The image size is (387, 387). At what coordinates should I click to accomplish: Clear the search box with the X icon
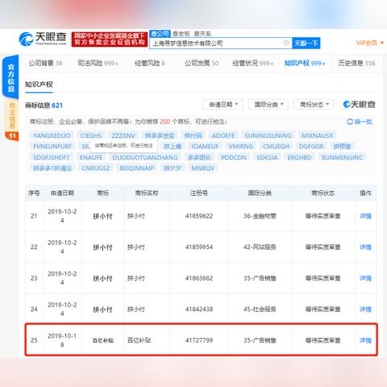pos(286,43)
